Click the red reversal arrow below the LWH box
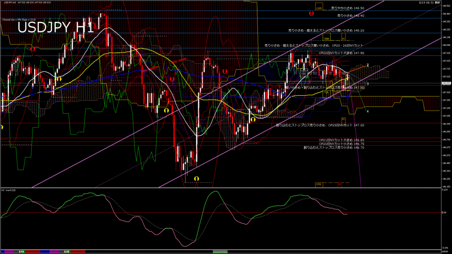This screenshot has height=254, width=452. [311, 14]
